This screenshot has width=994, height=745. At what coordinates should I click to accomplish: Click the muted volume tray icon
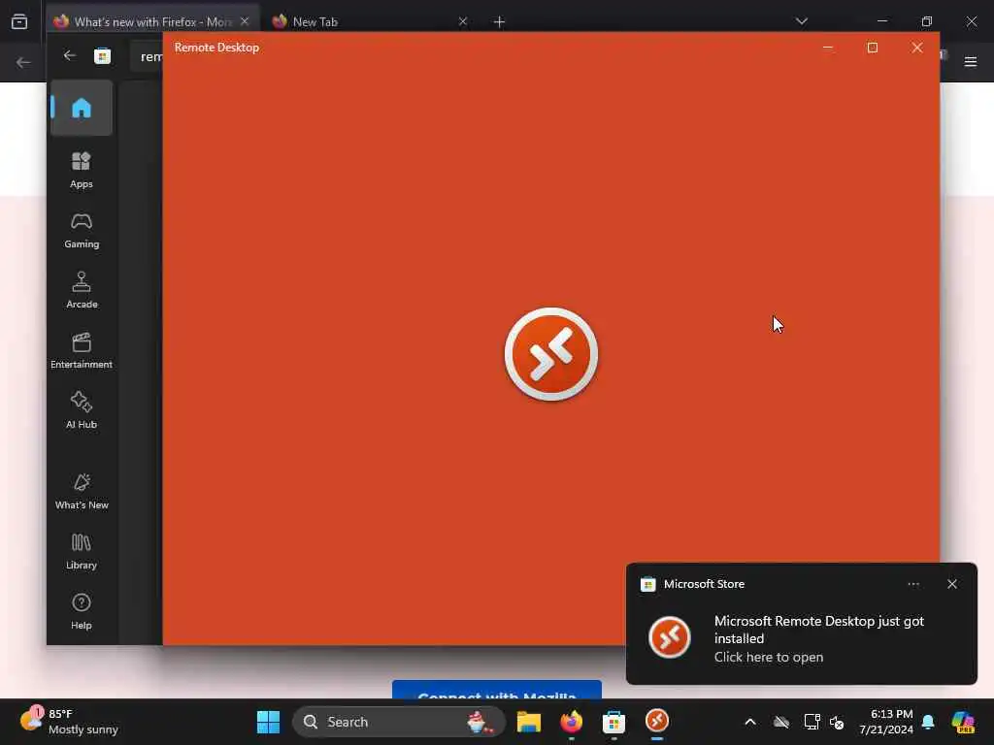tap(837, 722)
